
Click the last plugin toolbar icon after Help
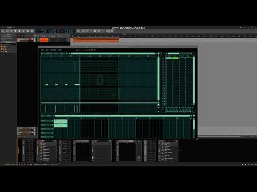pos(95,50)
